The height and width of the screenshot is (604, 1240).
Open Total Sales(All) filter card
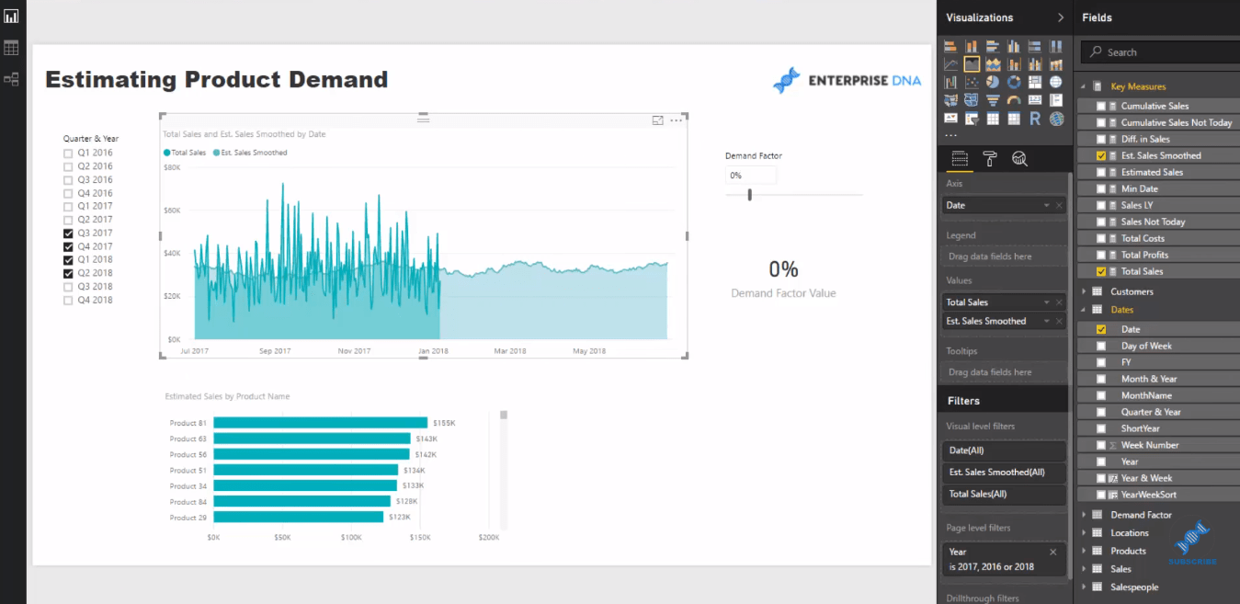click(1004, 495)
